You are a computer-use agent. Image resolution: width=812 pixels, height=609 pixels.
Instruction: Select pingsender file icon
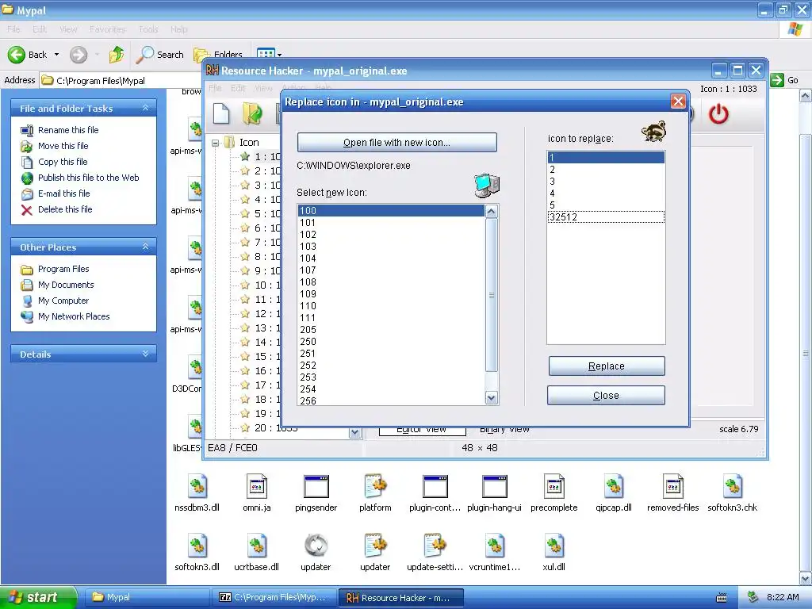point(316,486)
